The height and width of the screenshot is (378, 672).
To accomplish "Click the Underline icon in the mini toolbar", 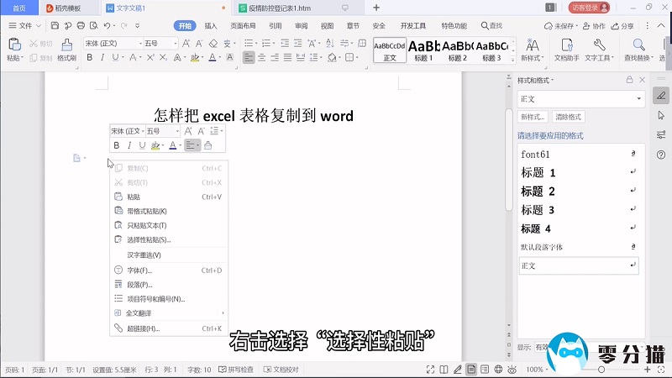I will 142,145.
